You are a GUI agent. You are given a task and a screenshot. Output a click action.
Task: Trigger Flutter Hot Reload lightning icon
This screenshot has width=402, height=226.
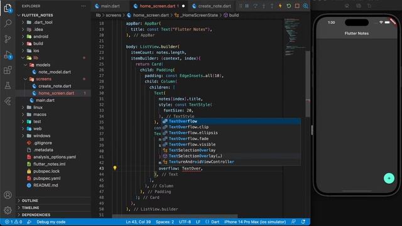280,6
